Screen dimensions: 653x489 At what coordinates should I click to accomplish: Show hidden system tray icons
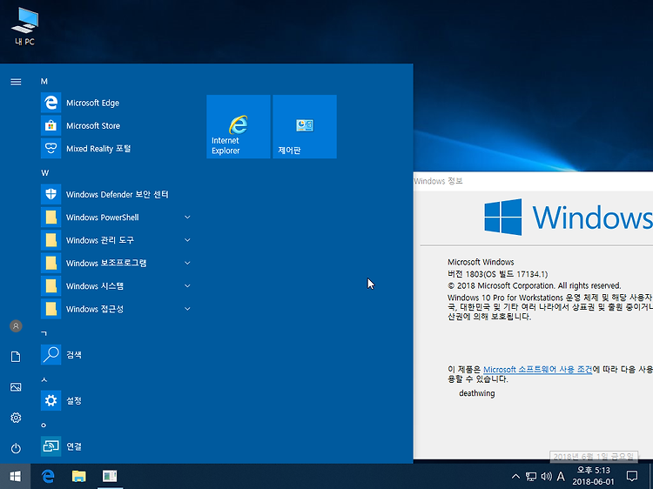coord(515,476)
